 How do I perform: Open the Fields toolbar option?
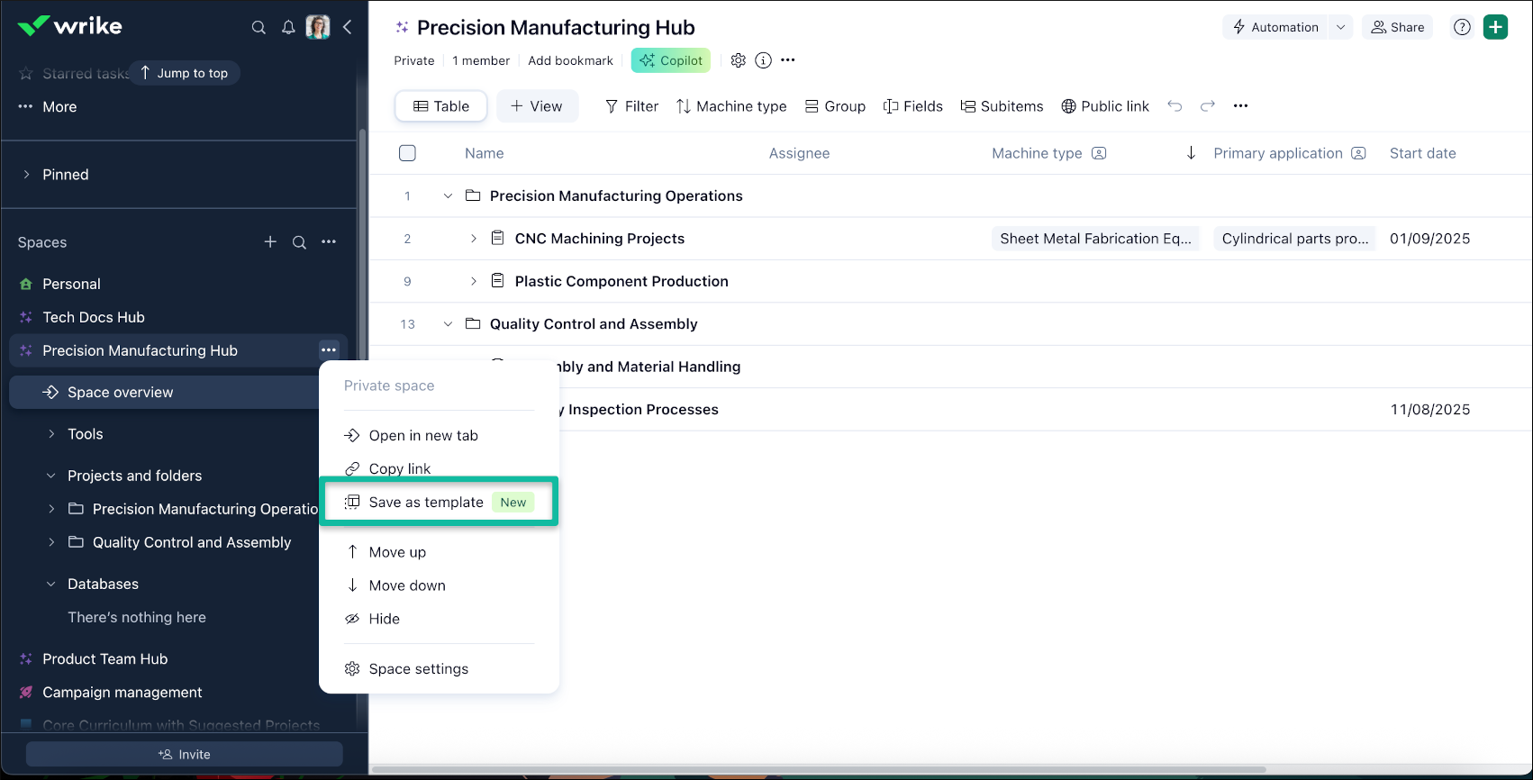(x=913, y=105)
